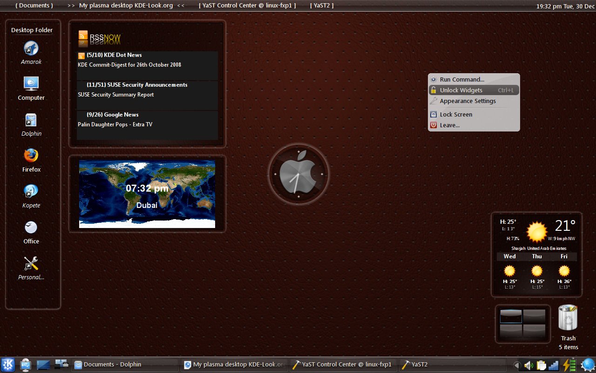Click the show desktop icon in panel
Screen dimensions: 596x373
click(x=43, y=365)
